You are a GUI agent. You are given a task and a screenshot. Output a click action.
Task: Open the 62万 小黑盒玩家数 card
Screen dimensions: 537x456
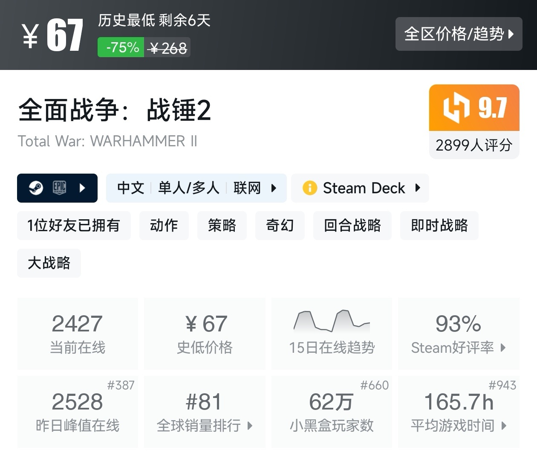point(332,412)
